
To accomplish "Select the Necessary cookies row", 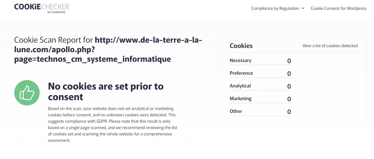I will (261, 61).
